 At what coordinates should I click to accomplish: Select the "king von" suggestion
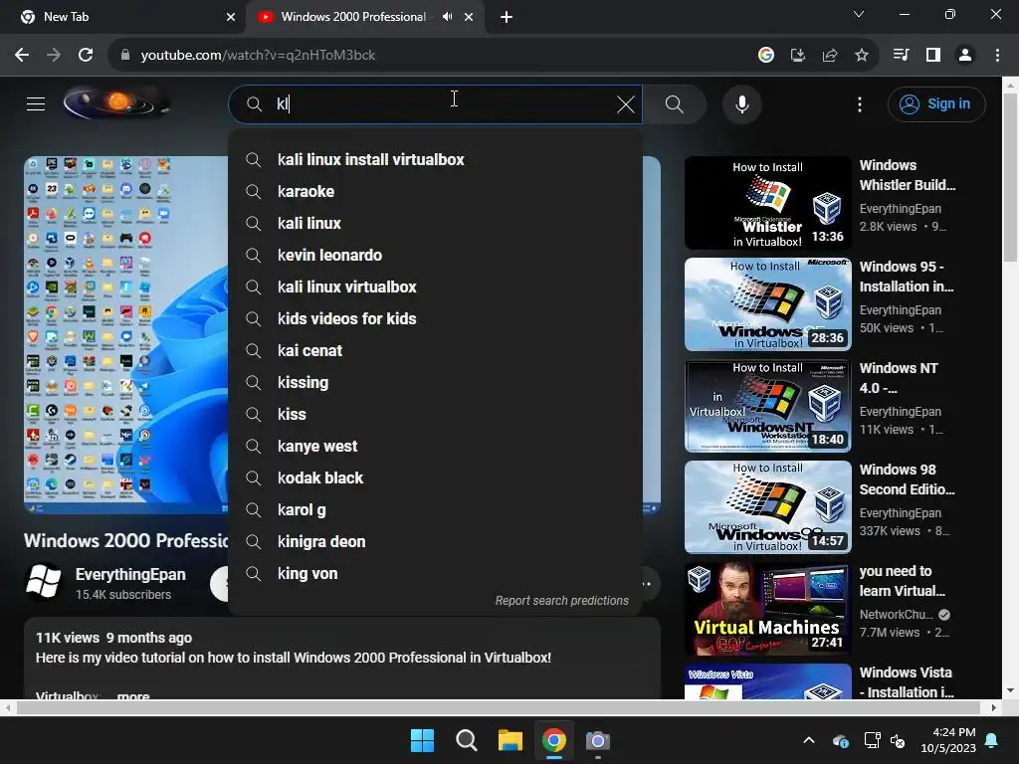(435, 574)
